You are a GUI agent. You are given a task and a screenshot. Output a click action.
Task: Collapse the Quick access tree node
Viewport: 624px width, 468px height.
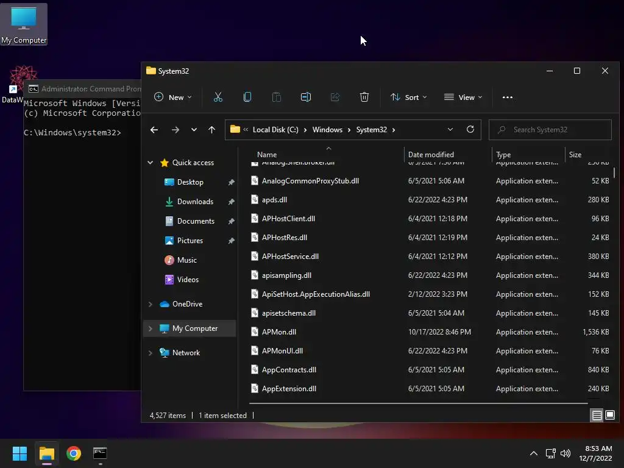(x=150, y=162)
